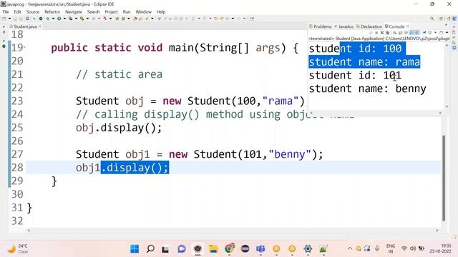The image size is (458, 257).
Task: Open the Open Console dropdown arrow
Action: (x=447, y=33)
